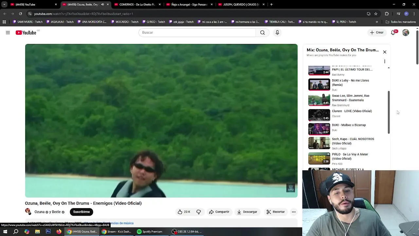
Task: Open MOCARDO - Twitch bookmark
Action: point(125,22)
